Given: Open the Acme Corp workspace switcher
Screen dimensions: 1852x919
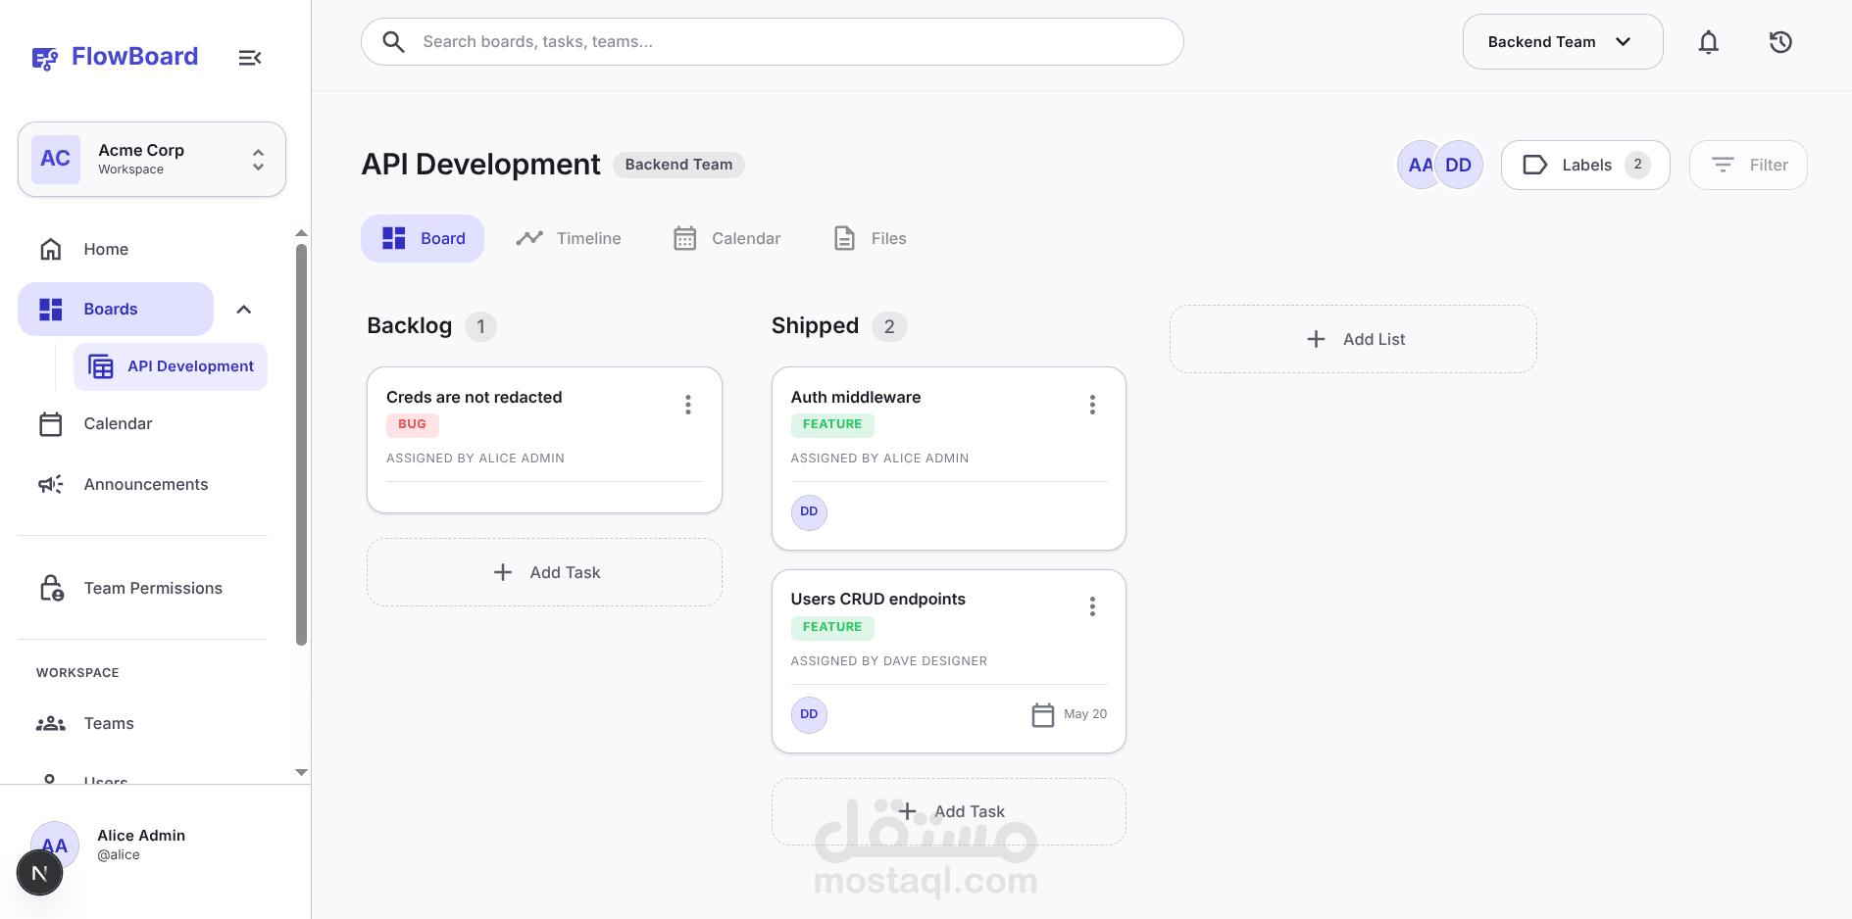Looking at the screenshot, I should [x=152, y=159].
